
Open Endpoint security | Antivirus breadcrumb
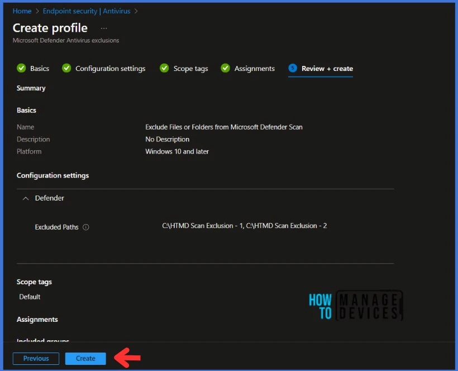[x=87, y=11]
